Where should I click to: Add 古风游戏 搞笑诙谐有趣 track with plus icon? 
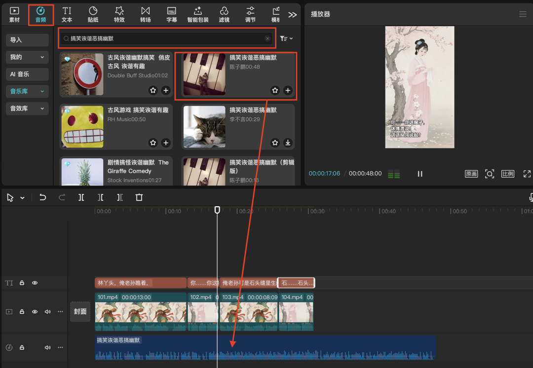[166, 143]
